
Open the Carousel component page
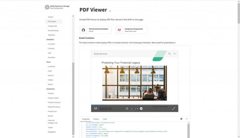click(51, 49)
